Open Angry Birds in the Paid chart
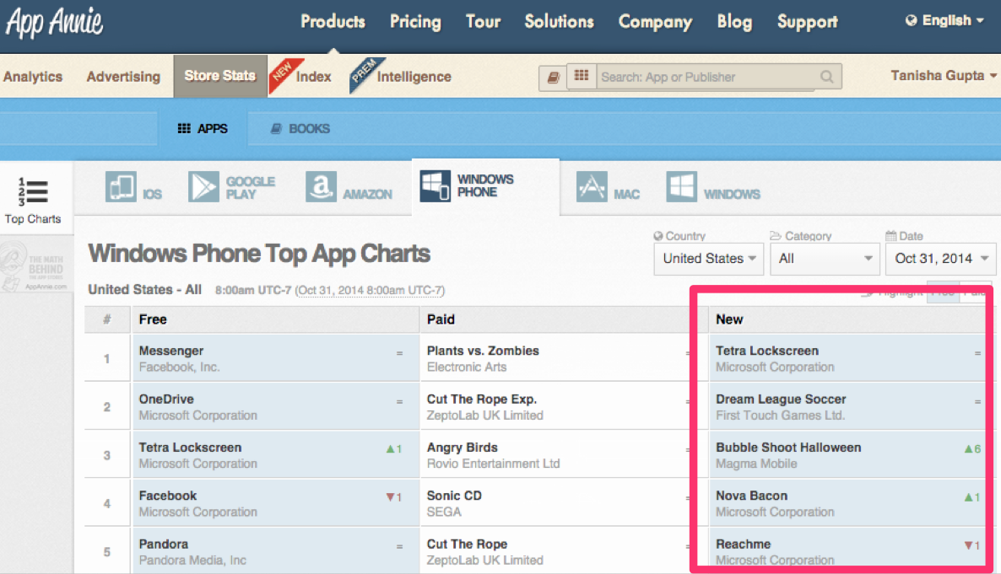The image size is (1001, 574). click(463, 448)
